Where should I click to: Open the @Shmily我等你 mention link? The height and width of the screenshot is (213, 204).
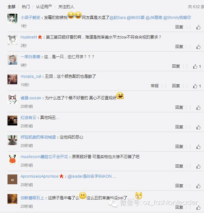[x=177, y=18]
